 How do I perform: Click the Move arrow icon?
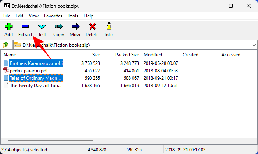tap(75, 26)
